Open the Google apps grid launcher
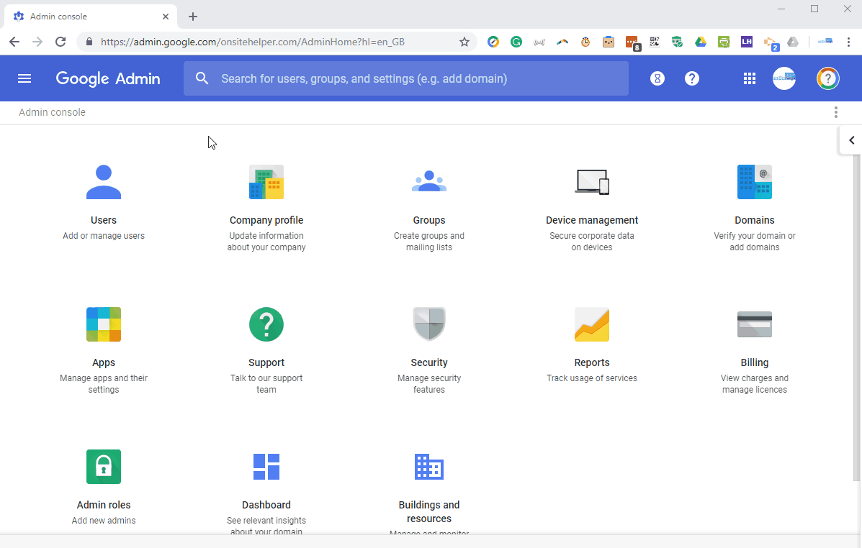862x548 pixels. (750, 78)
